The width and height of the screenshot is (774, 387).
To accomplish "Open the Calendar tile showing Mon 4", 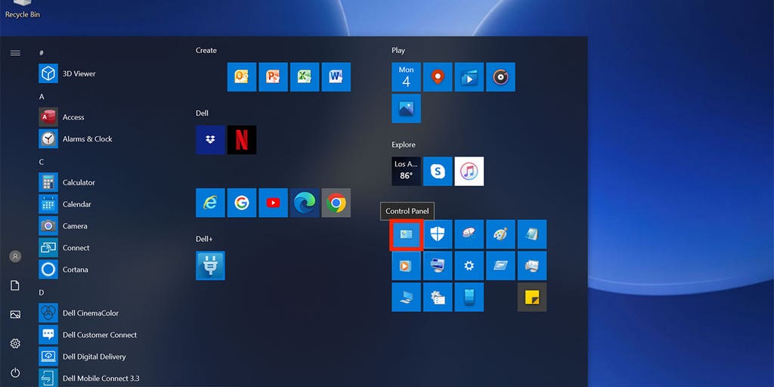I will pyautogui.click(x=406, y=77).
